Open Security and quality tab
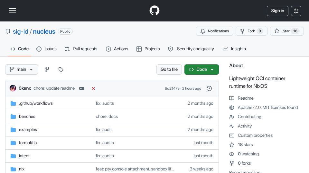The height and width of the screenshot is (173, 309). pos(191,49)
